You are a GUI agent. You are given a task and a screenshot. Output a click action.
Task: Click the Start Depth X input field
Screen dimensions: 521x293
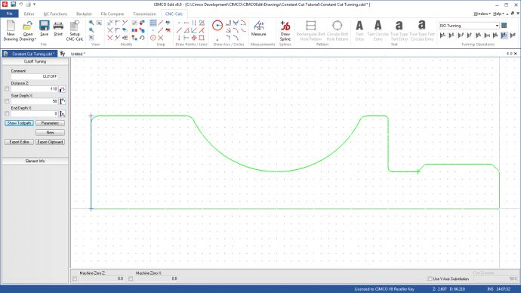click(35, 101)
